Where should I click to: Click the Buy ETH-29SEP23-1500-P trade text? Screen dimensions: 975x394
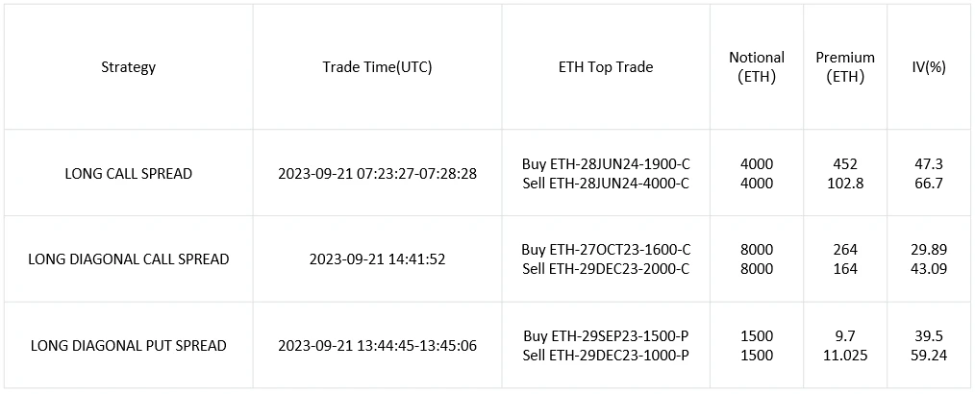pos(606,335)
